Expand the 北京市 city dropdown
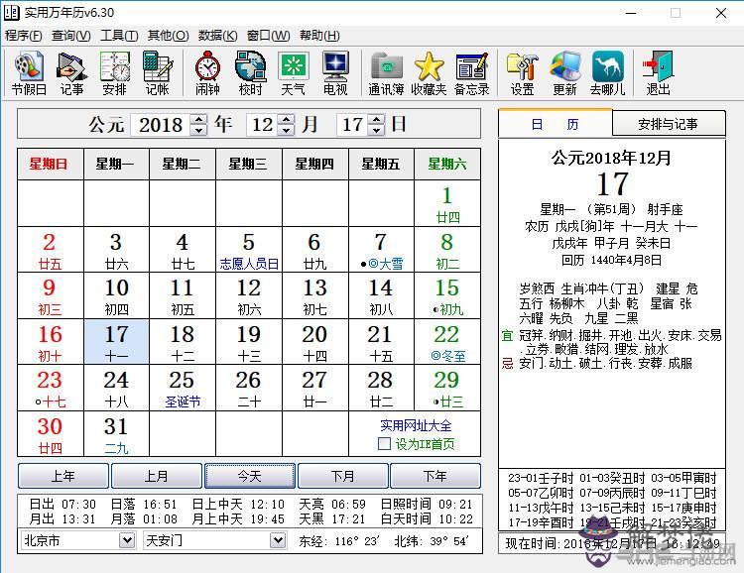The height and width of the screenshot is (573, 744). pyautogui.click(x=126, y=540)
